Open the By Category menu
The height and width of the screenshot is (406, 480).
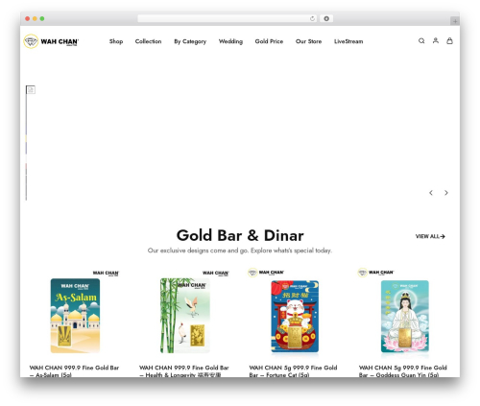[x=190, y=41]
